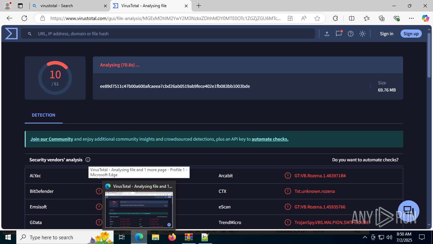The height and width of the screenshot is (244, 433).
Task: Toggle the light/dark theme icon
Action: tap(362, 34)
